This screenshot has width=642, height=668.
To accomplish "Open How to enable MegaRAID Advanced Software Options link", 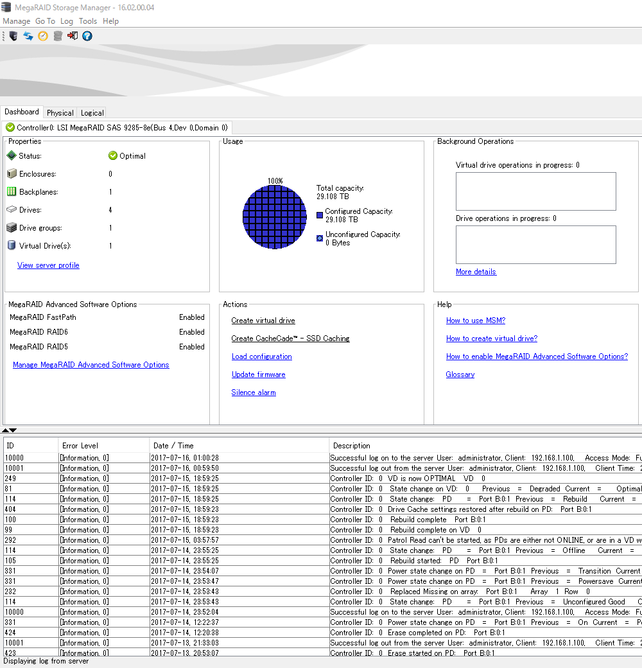I will 537,356.
